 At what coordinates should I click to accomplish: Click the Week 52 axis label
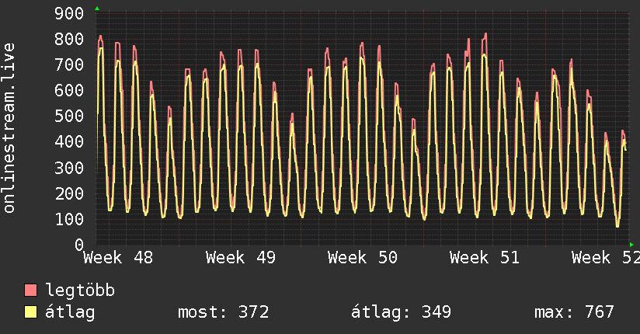tap(606, 258)
